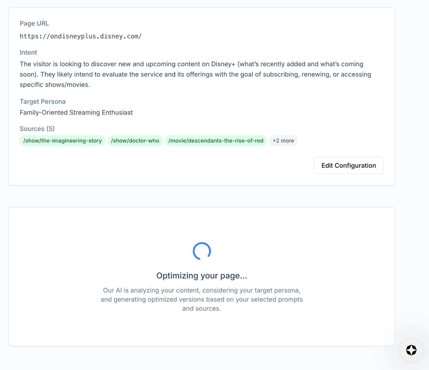429x370 pixels.
Task: Select the /show/doctor-who source tag
Action: pos(135,141)
